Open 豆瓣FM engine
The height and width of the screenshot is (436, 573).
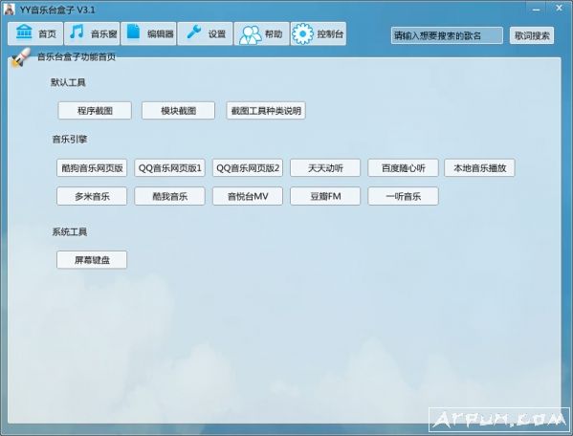pyautogui.click(x=325, y=196)
